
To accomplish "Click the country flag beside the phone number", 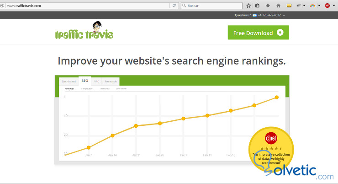I will point(254,15).
